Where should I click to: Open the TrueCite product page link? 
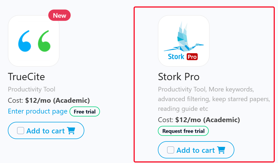(x=38, y=111)
